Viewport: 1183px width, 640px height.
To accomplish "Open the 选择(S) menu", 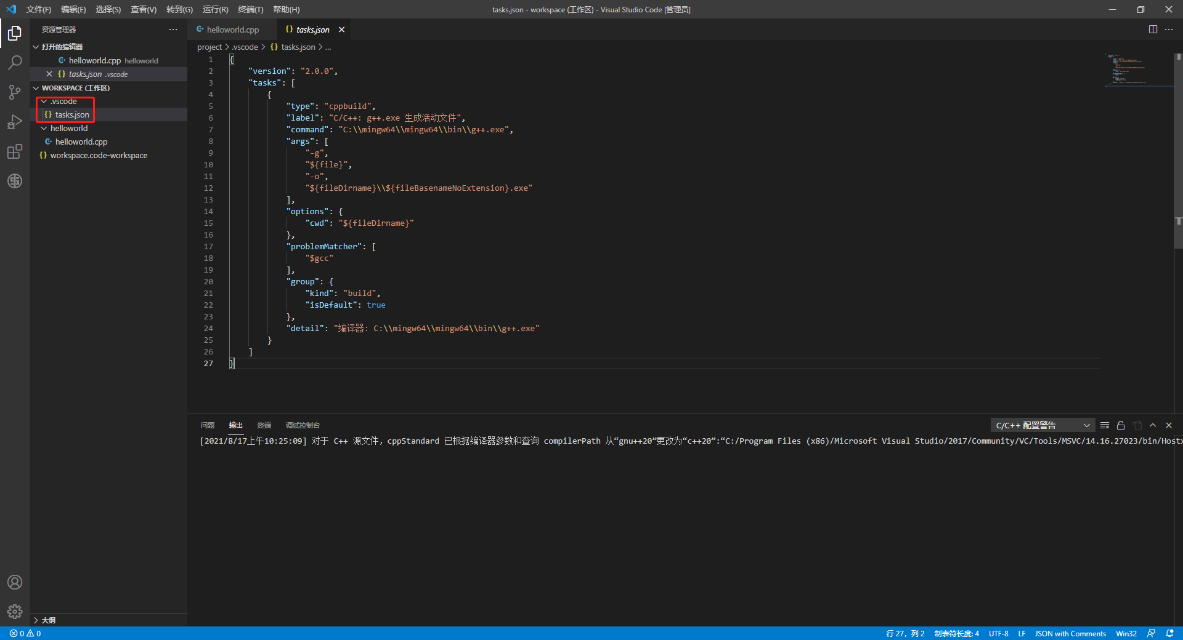I will (x=108, y=9).
